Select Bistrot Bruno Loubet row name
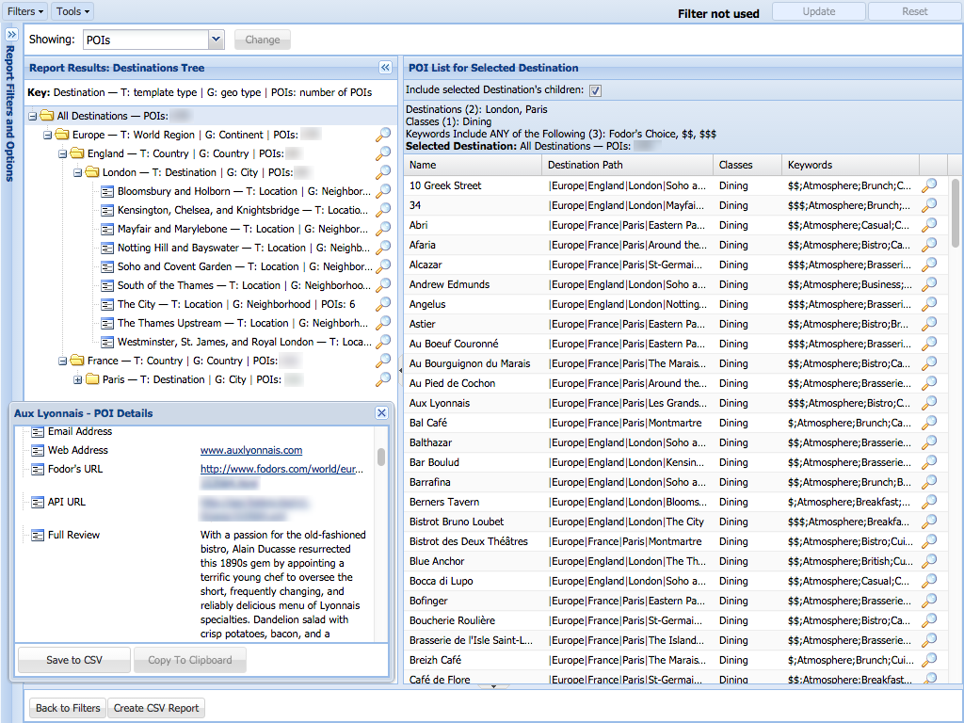 (x=457, y=522)
